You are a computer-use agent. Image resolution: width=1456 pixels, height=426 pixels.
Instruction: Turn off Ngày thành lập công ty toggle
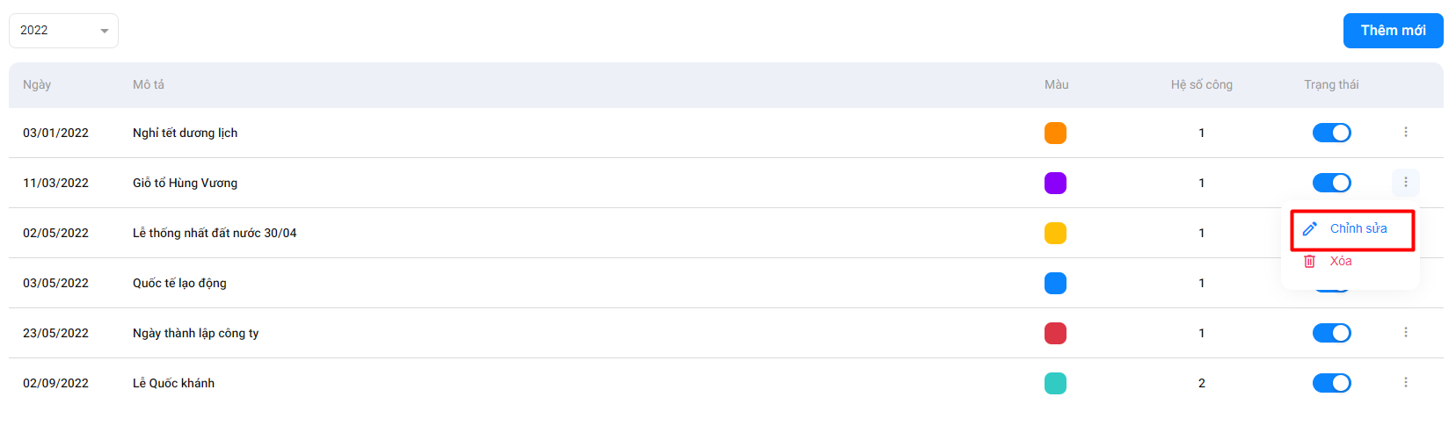coord(1331,333)
